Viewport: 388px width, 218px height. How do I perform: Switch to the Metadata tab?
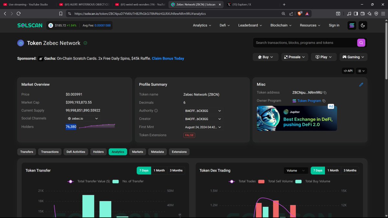coord(157,152)
